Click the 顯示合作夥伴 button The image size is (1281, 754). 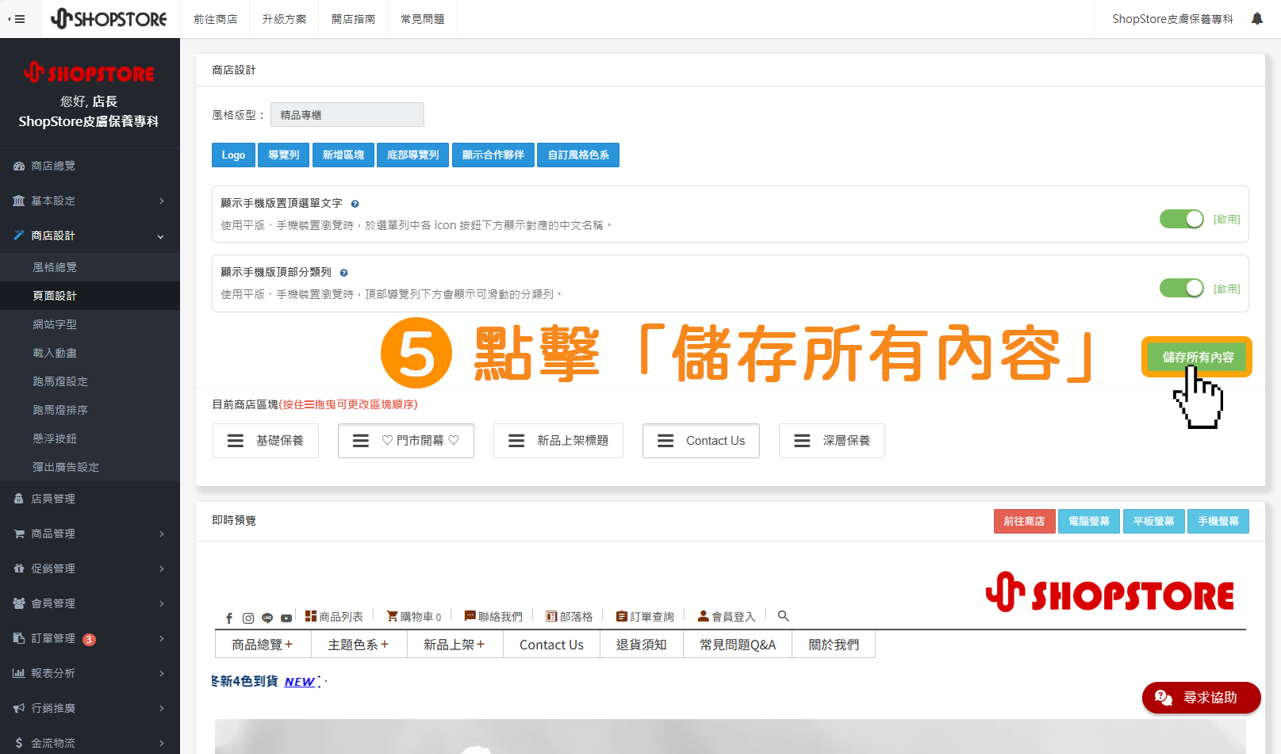493,155
